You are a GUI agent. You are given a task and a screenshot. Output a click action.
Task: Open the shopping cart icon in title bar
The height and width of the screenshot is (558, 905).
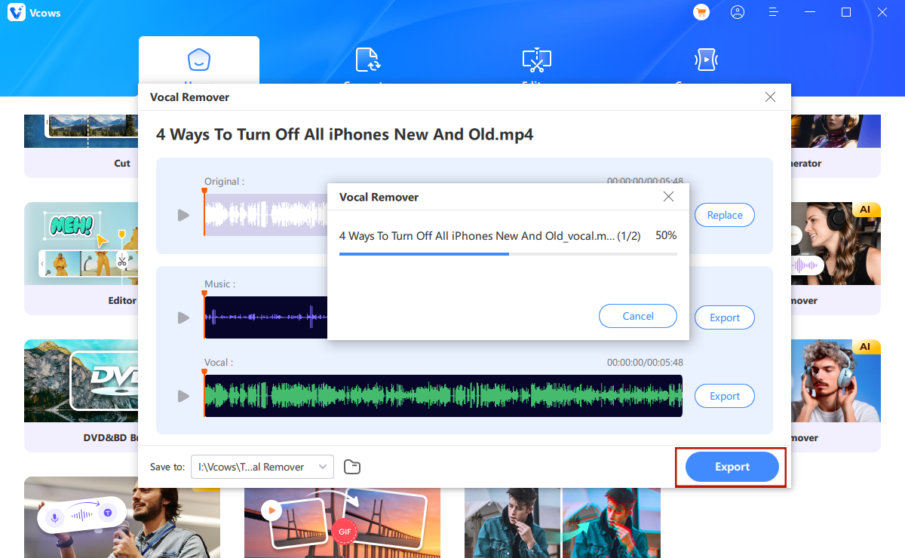pos(701,12)
